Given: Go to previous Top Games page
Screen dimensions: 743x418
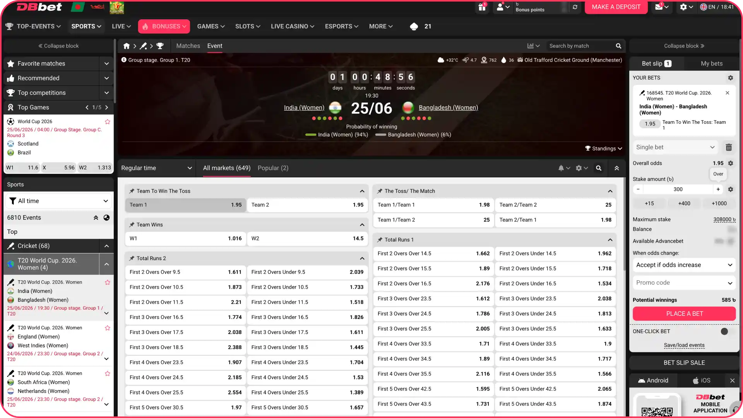Looking at the screenshot, I should click(x=87, y=108).
